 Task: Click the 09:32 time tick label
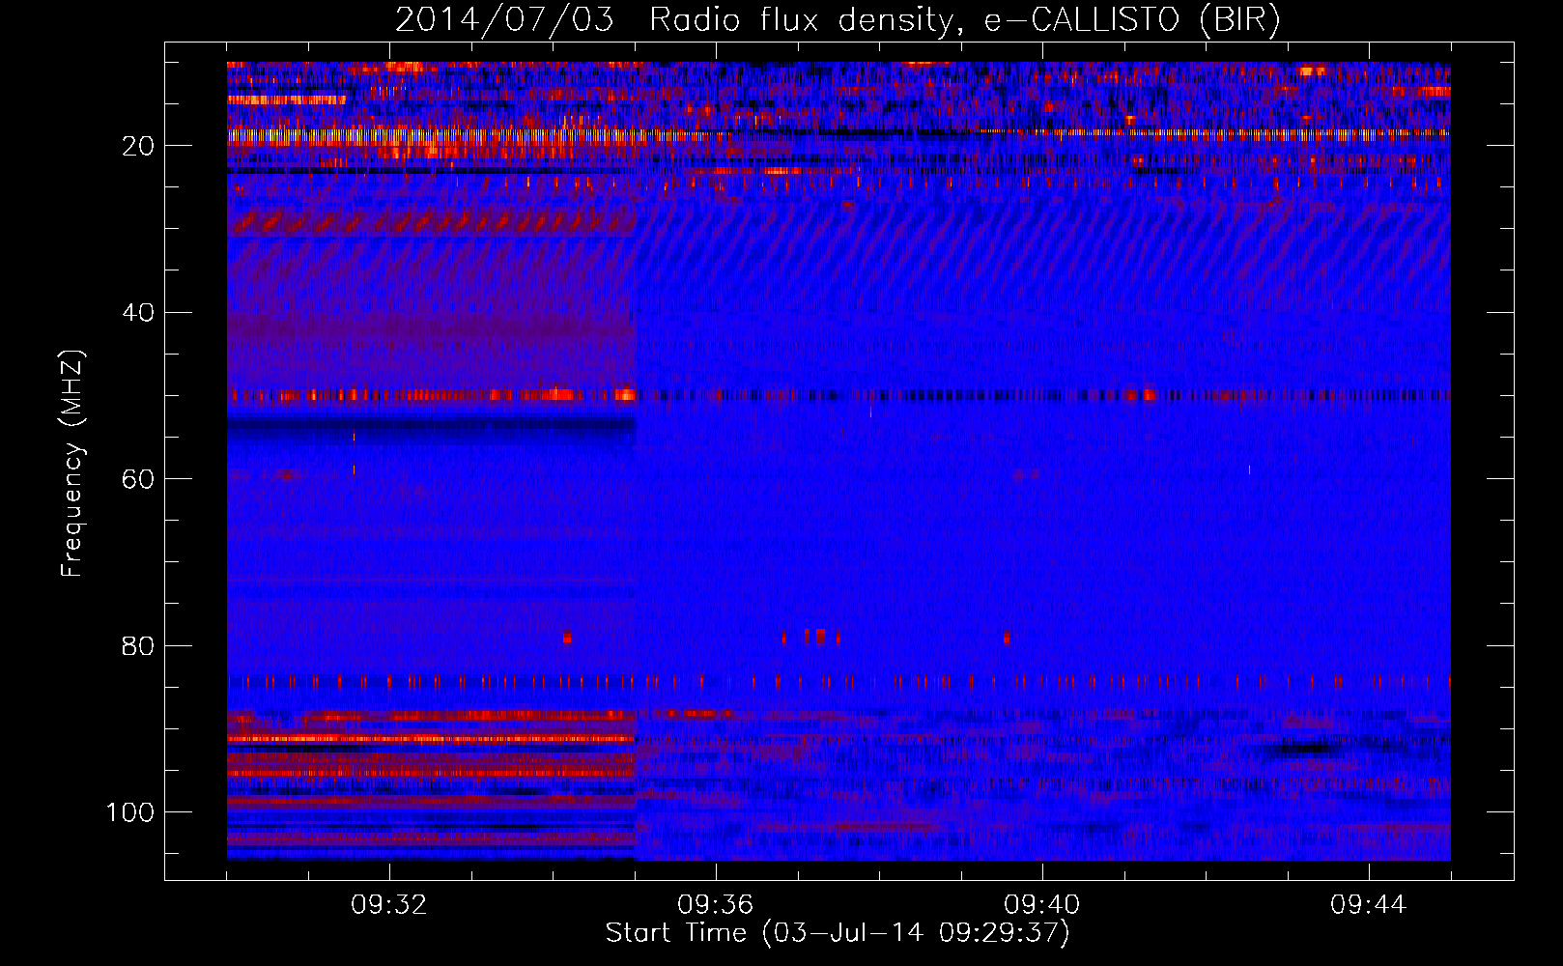(x=389, y=905)
